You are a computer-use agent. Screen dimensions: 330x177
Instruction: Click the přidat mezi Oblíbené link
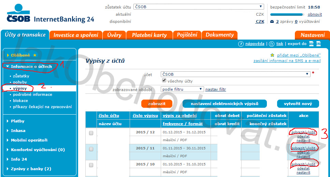coord(299,55)
